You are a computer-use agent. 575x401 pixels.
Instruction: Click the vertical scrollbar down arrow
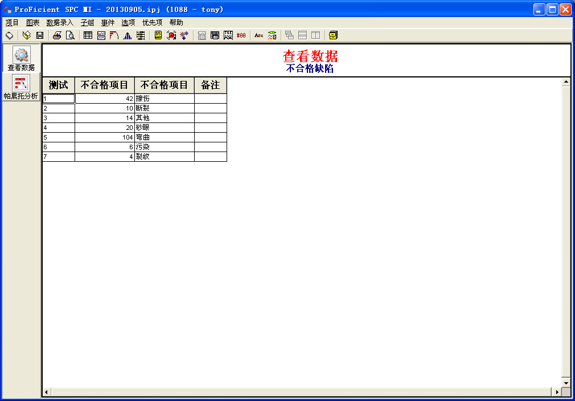[x=566, y=383]
